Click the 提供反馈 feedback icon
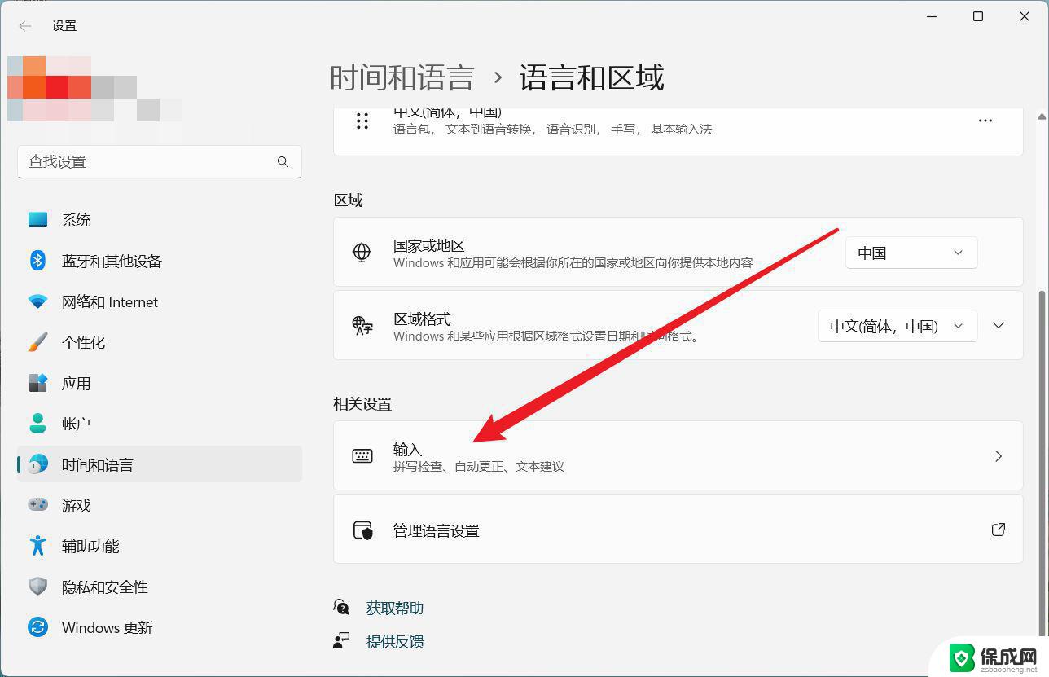The width and height of the screenshot is (1049, 677). (341, 641)
